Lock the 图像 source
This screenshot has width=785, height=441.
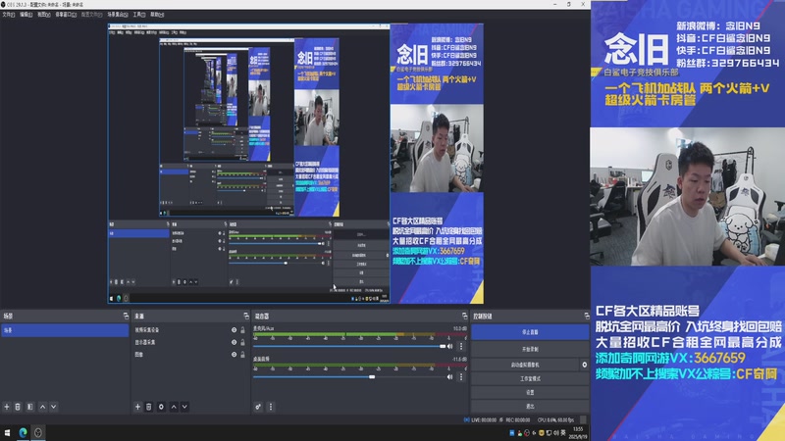(x=242, y=355)
